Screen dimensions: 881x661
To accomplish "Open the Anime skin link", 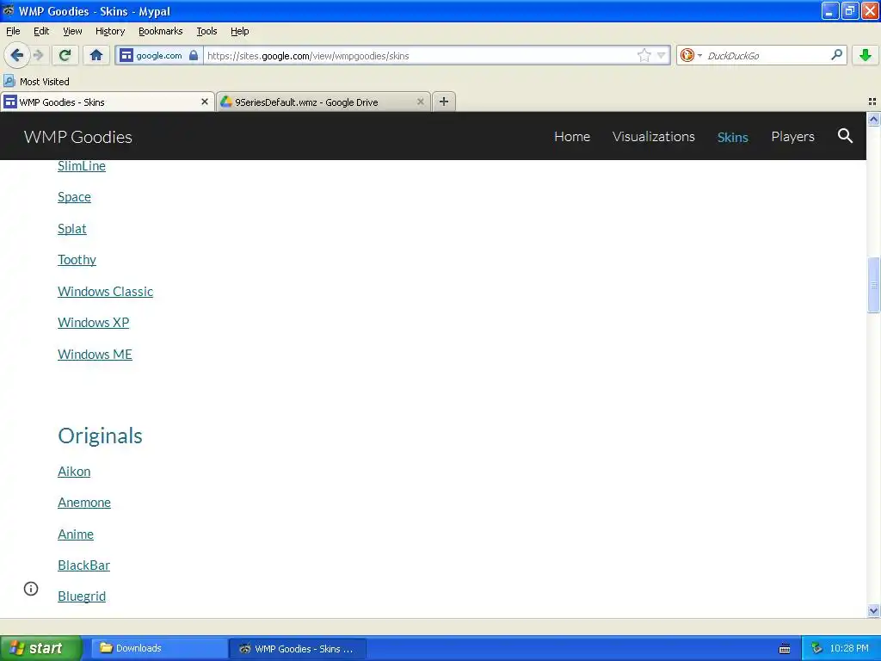I will tap(76, 534).
